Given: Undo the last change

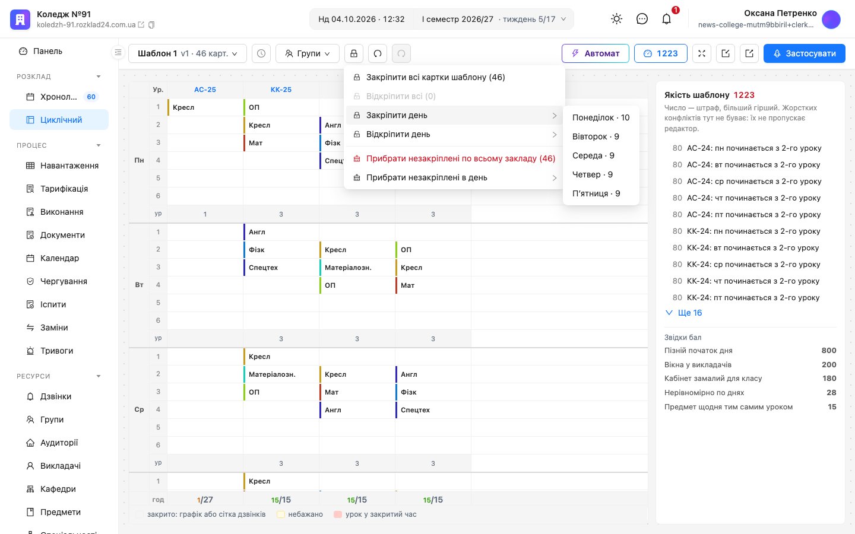Looking at the screenshot, I should 378,53.
